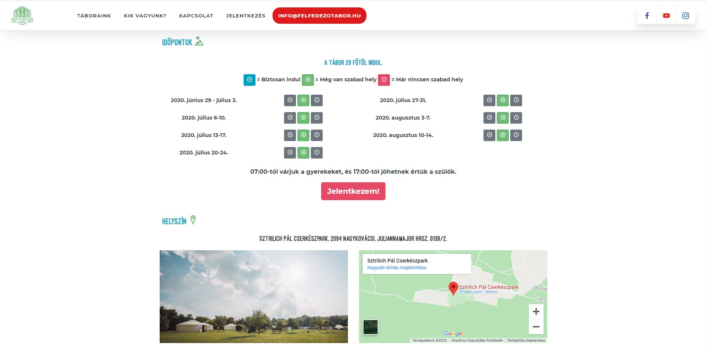Select Jelentkezés in the navigation
The width and height of the screenshot is (707, 349).
(245, 16)
